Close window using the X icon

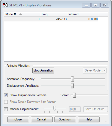tap(105, 5)
